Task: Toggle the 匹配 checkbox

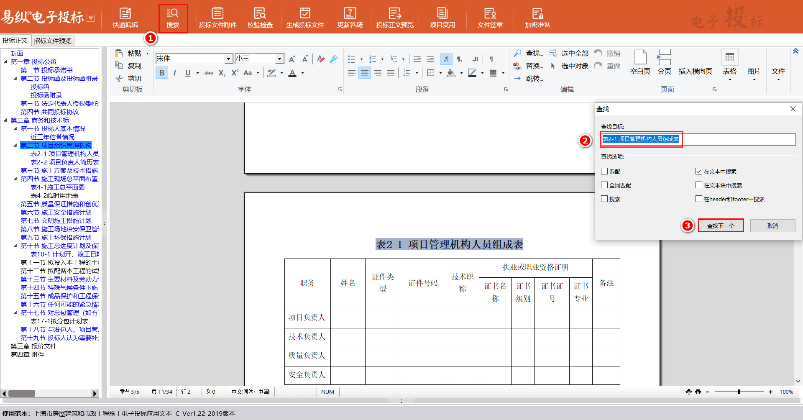Action: click(x=604, y=171)
